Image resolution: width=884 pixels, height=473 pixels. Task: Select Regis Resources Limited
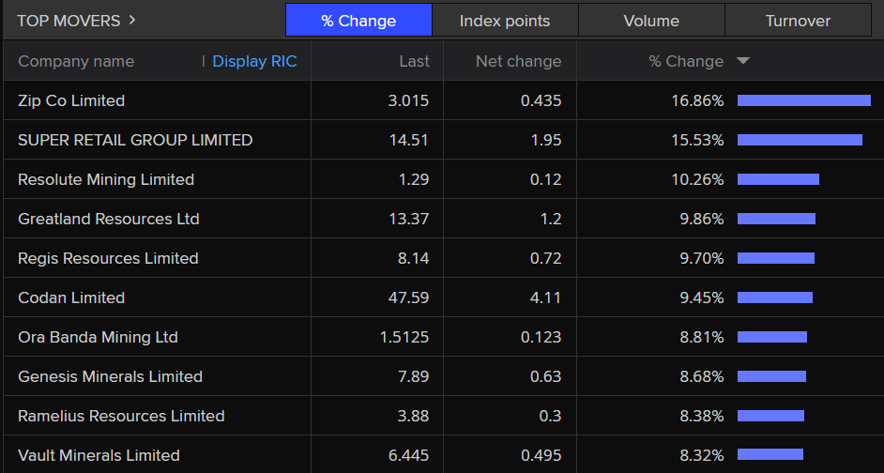(x=108, y=258)
